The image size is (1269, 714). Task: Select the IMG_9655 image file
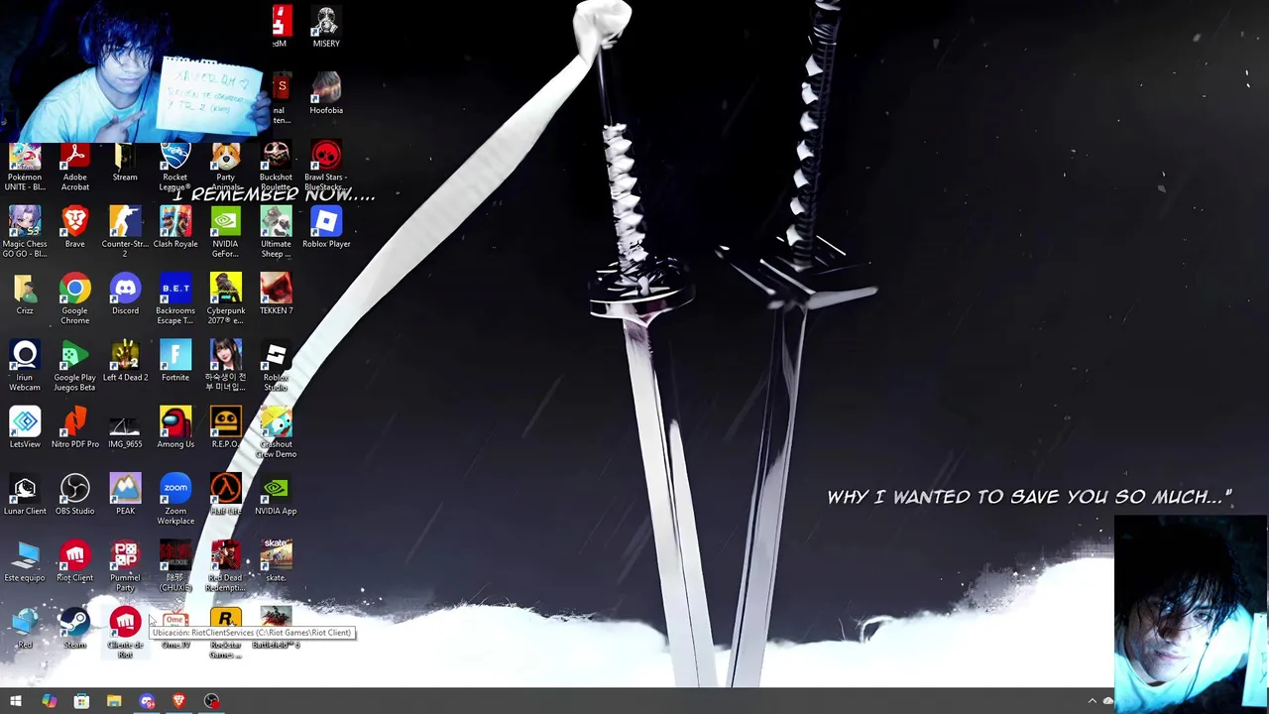tap(125, 427)
